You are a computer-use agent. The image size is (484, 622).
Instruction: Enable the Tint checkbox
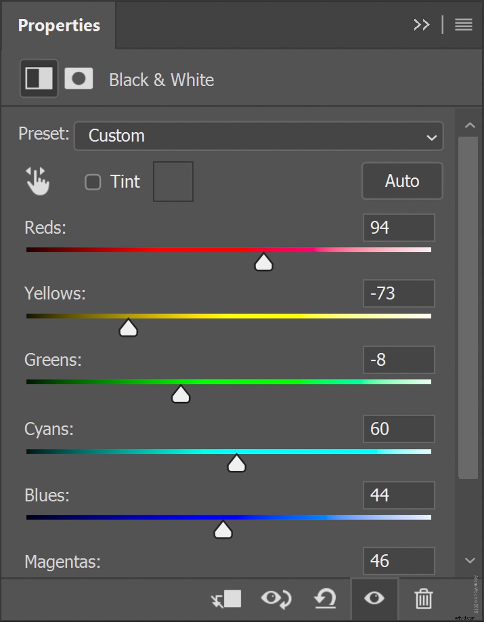point(93,182)
